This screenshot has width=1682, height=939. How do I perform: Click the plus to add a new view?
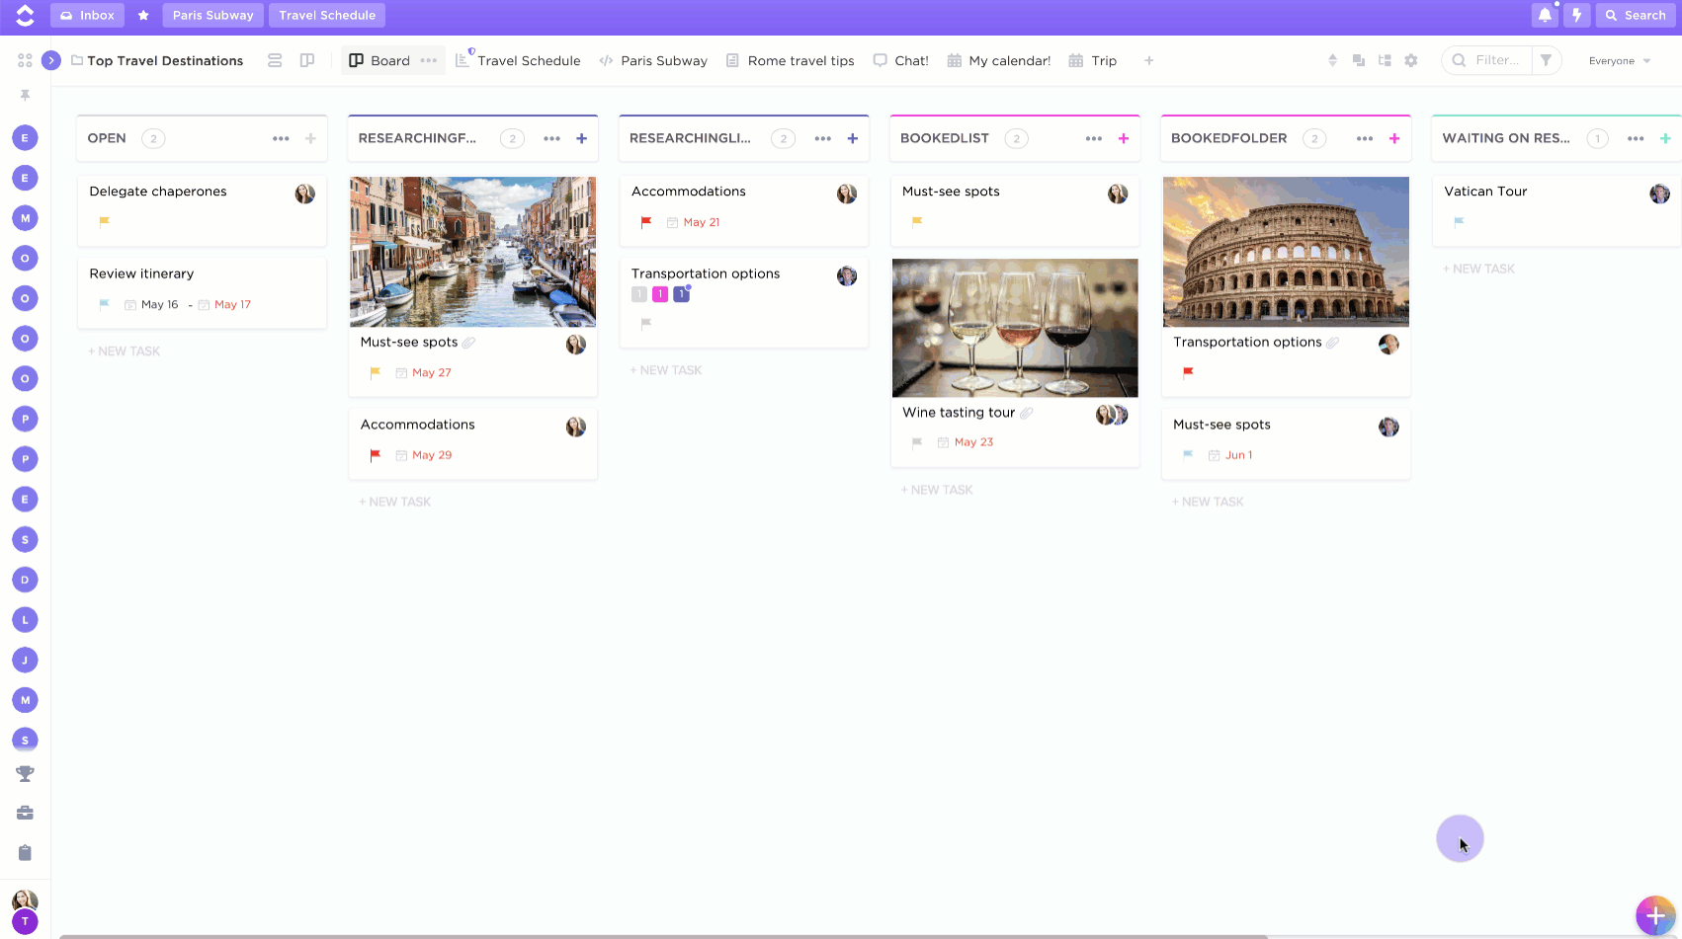[1148, 60]
